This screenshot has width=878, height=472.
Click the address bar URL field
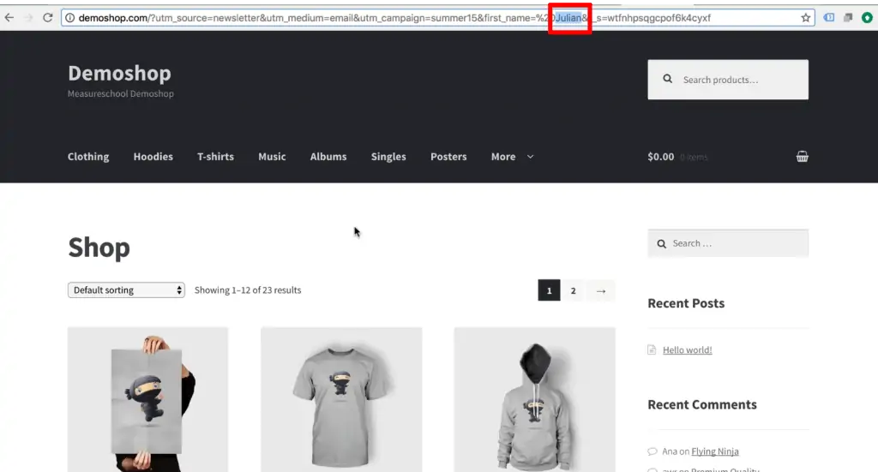point(438,18)
